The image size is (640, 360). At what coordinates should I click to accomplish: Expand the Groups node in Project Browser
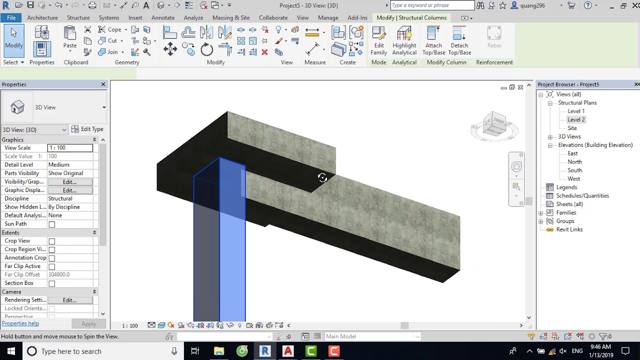tap(541, 221)
